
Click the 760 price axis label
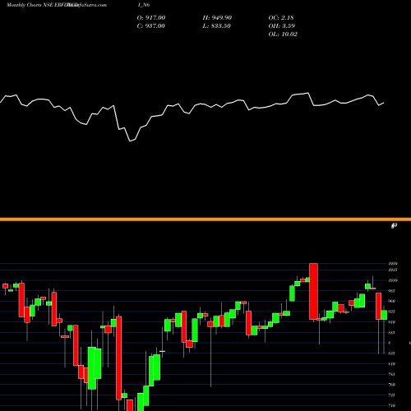pos(392,385)
